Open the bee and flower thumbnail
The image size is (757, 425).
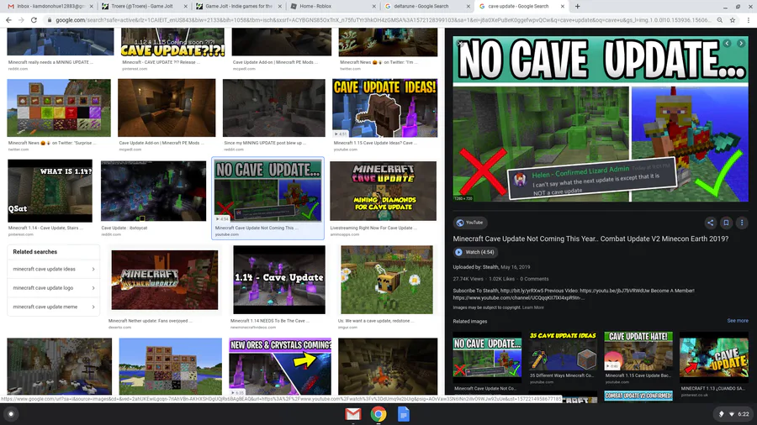(387, 280)
